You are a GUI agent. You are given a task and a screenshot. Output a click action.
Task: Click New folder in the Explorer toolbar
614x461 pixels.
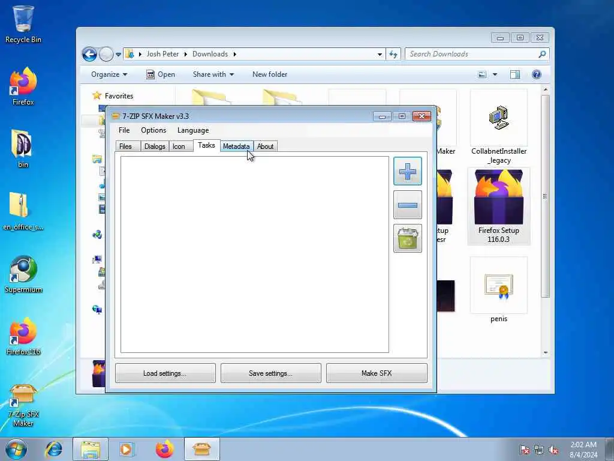270,74
